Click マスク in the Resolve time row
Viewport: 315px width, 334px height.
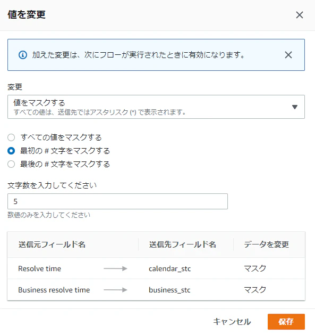pos(255,268)
